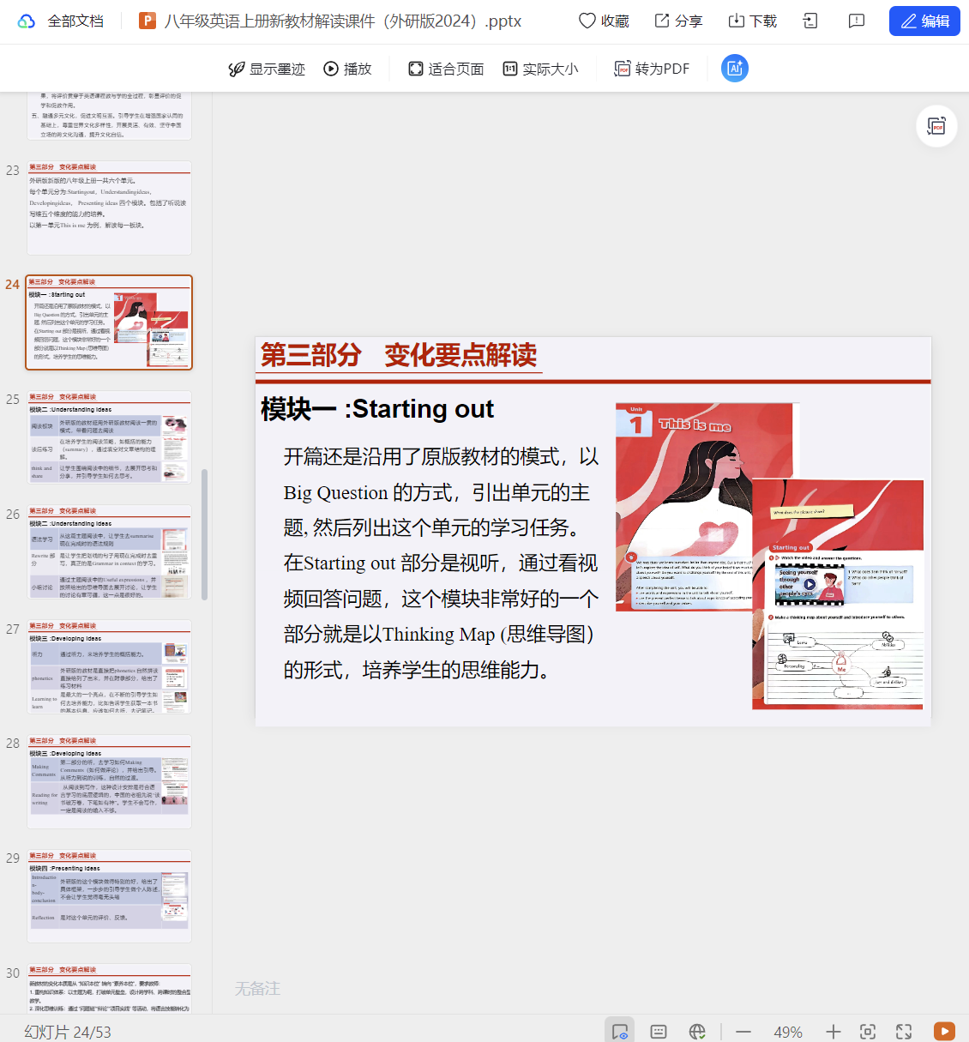Zoom out with the minus icon
969x1042 pixels.
(x=743, y=1032)
